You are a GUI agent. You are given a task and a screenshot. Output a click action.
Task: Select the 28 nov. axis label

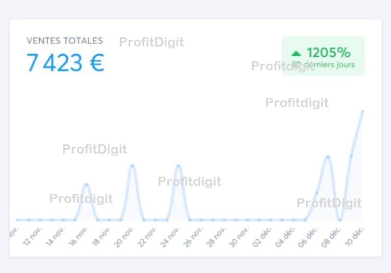point(216,235)
